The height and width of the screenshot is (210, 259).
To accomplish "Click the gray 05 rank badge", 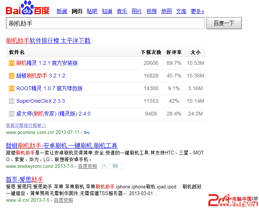I will point(12,114).
